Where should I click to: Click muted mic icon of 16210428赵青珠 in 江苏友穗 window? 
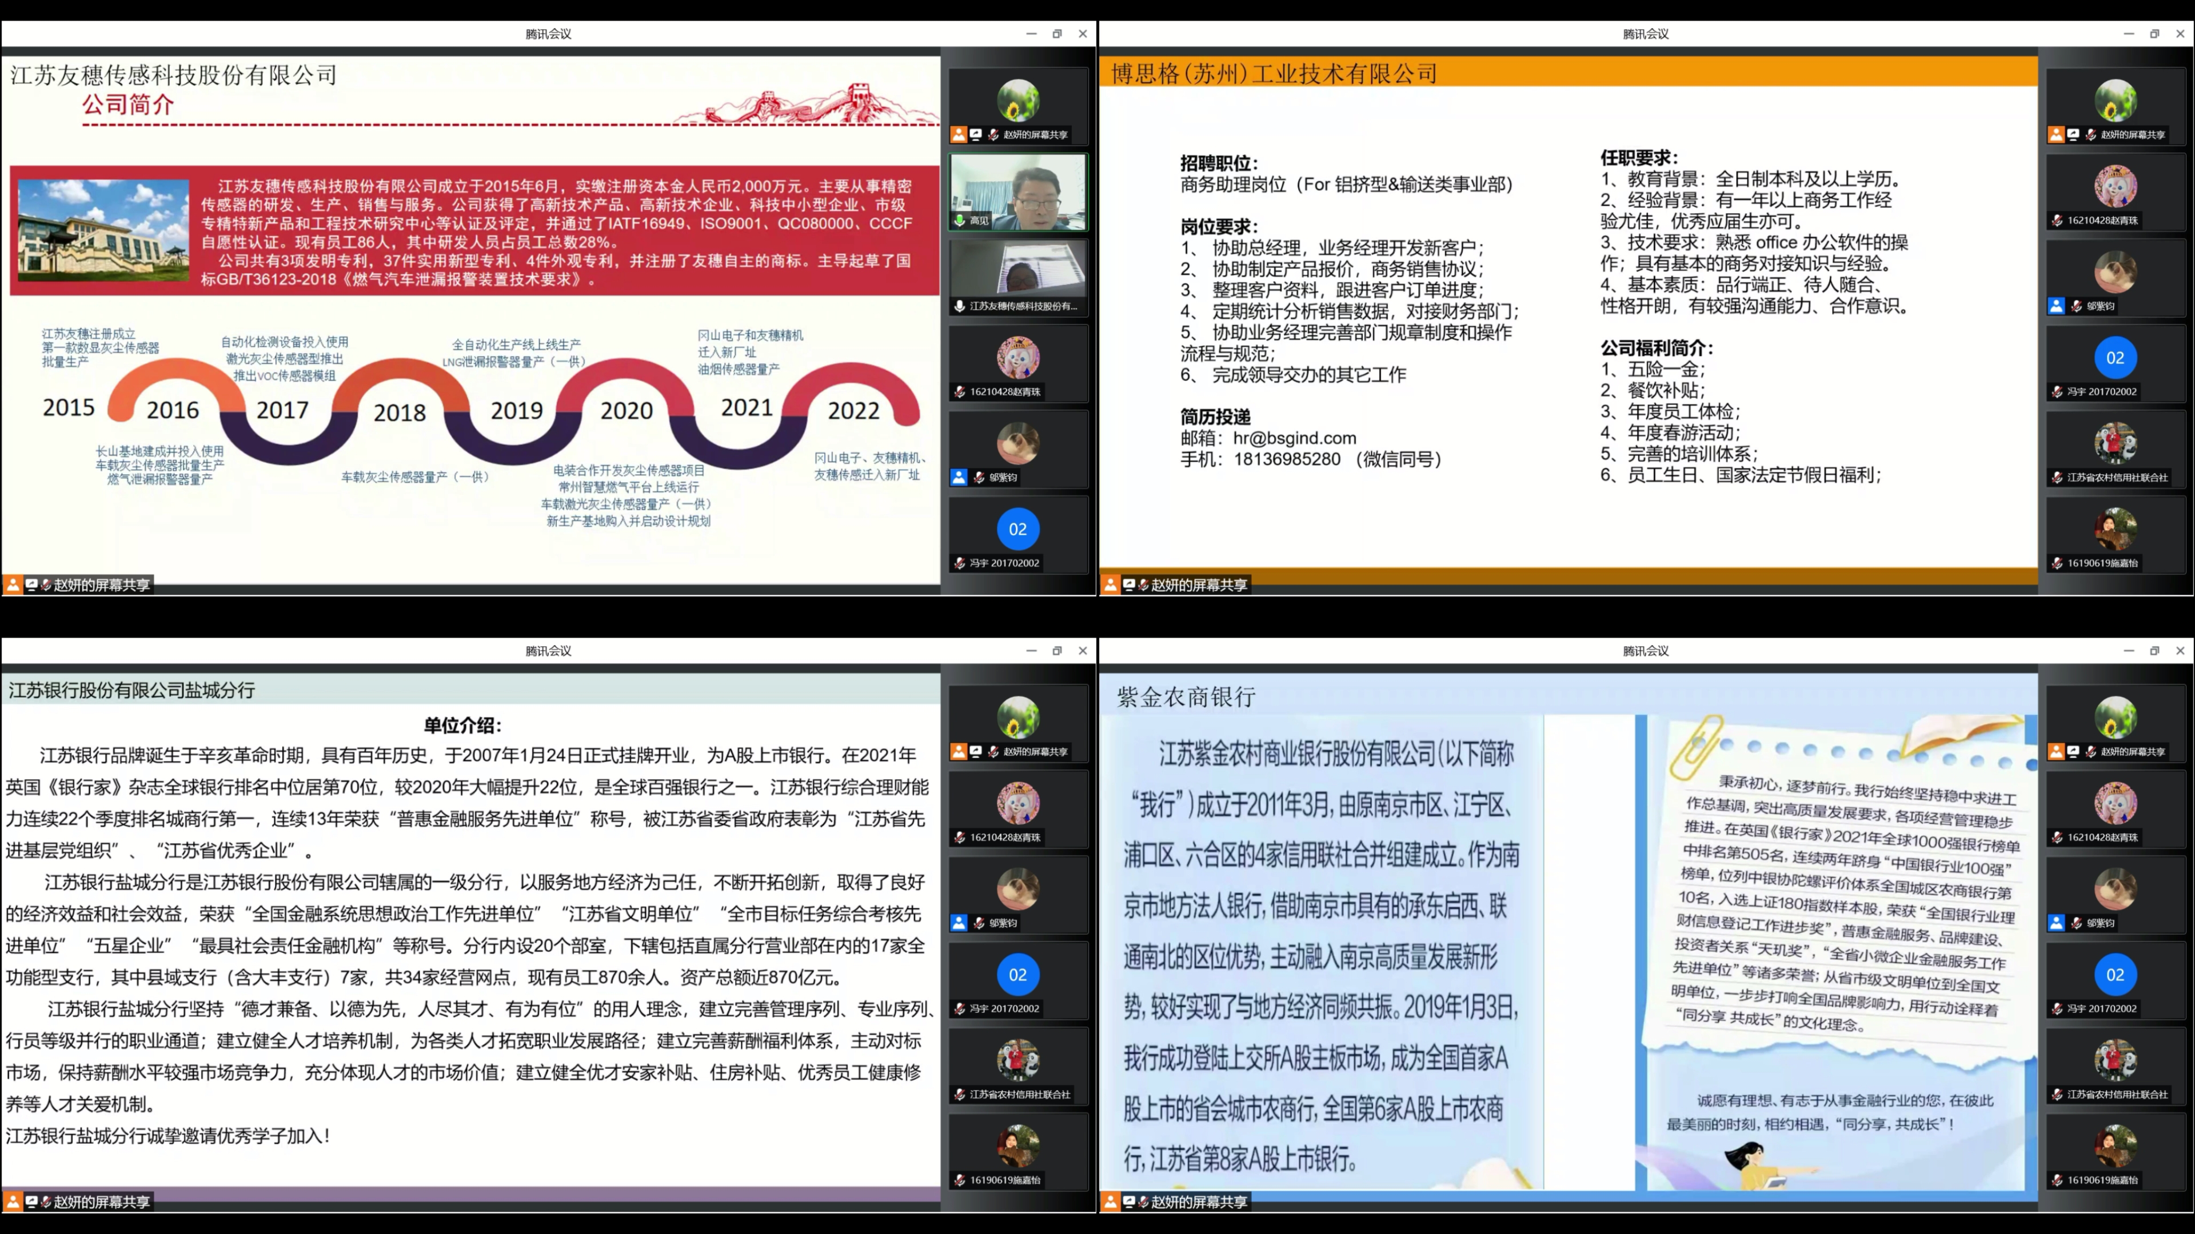(x=960, y=392)
